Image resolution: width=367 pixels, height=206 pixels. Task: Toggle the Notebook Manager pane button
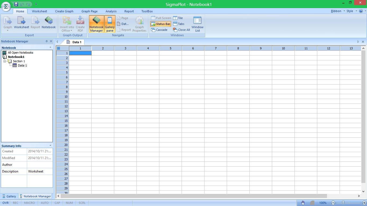96,24
